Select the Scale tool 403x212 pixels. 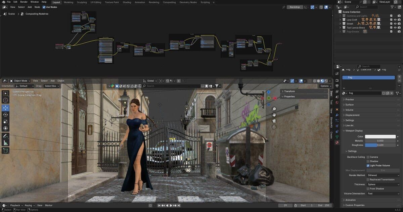[5, 121]
